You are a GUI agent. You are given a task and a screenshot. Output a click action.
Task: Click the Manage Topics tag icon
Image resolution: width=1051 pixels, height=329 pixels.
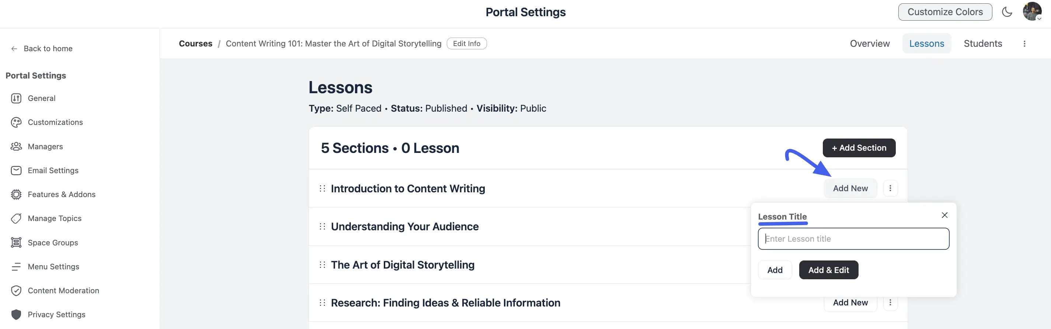click(x=16, y=218)
